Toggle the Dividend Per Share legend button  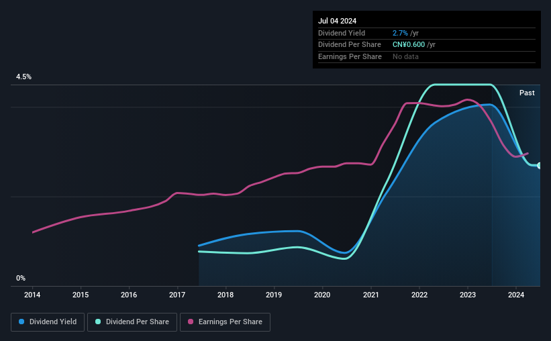point(132,322)
